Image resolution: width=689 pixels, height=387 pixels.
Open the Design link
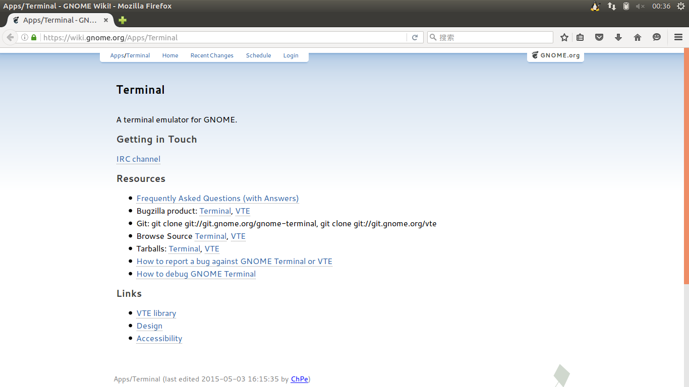tap(149, 326)
